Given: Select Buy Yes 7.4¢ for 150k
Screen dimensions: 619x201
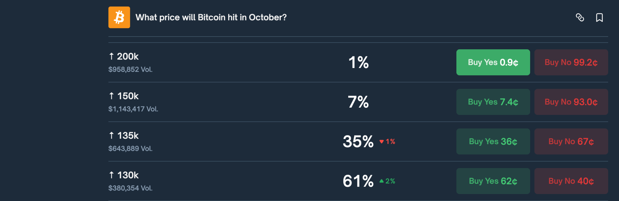Looking at the screenshot, I should [x=493, y=102].
